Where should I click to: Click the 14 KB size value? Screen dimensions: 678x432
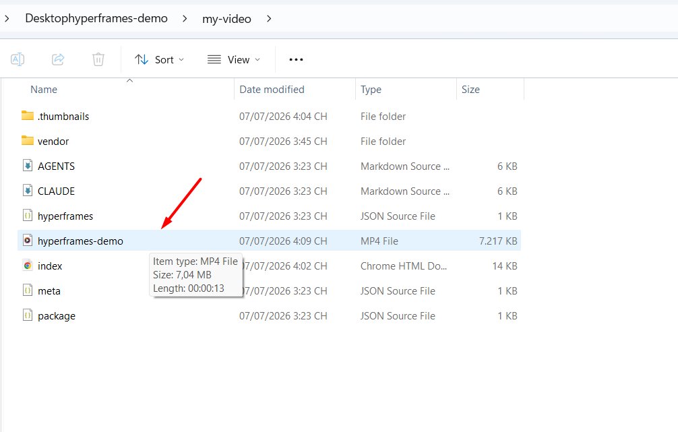pyautogui.click(x=505, y=266)
